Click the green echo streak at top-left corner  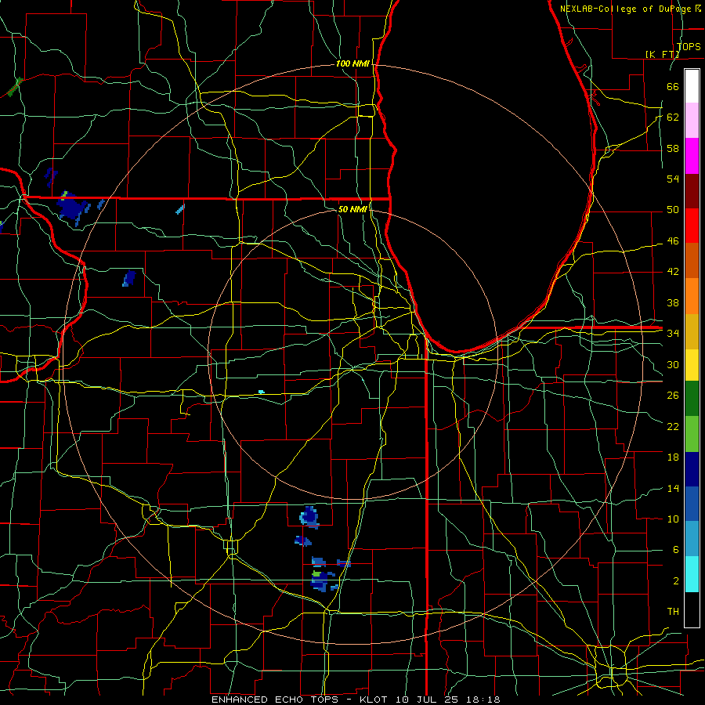(x=15, y=87)
